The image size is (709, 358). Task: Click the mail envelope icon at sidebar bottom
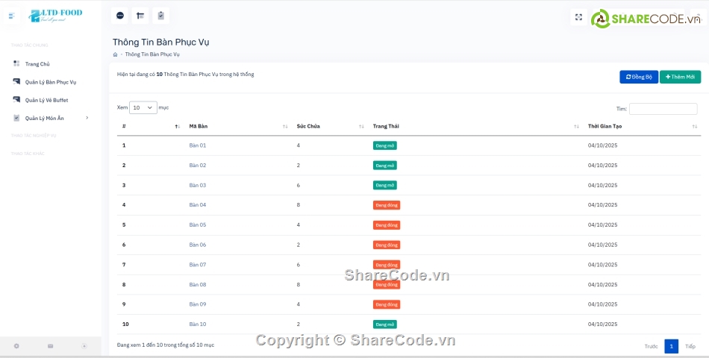click(x=51, y=346)
